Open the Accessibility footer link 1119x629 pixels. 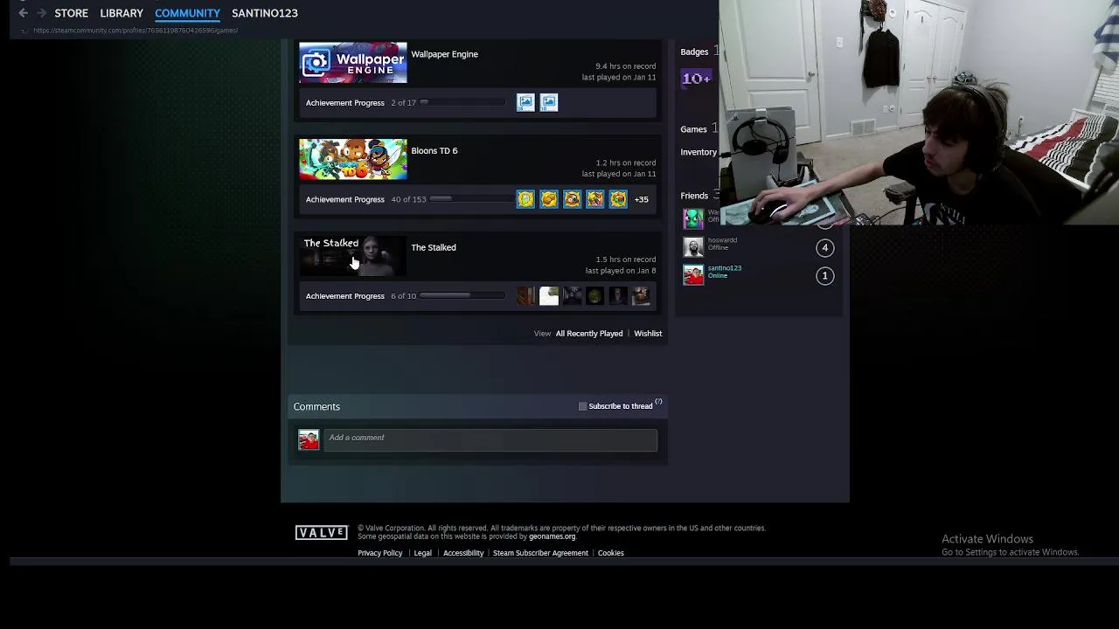click(463, 553)
